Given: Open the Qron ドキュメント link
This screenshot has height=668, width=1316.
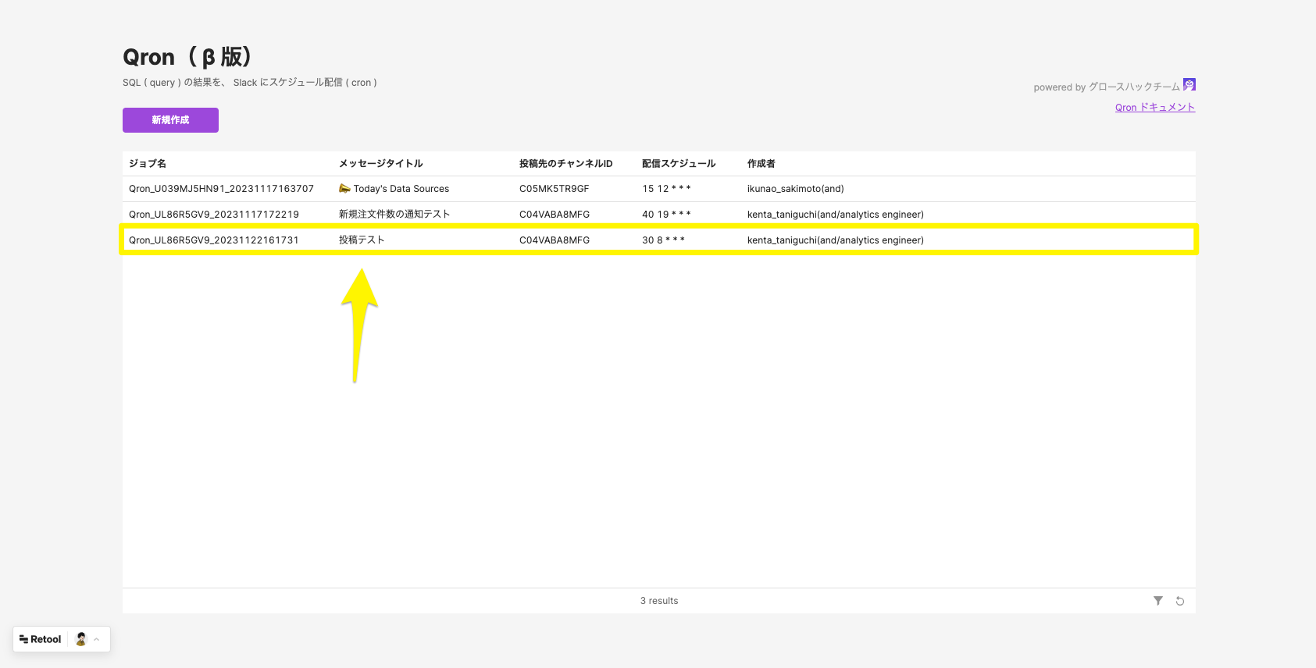Looking at the screenshot, I should [x=1154, y=108].
